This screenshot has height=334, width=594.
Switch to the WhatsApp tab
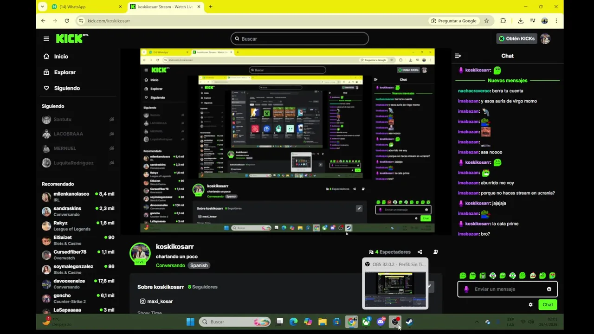tap(86, 7)
